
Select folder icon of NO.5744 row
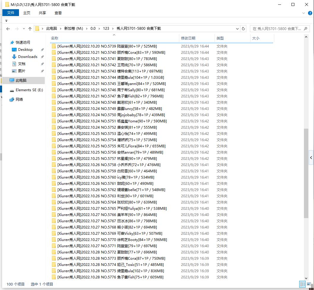point(54,78)
